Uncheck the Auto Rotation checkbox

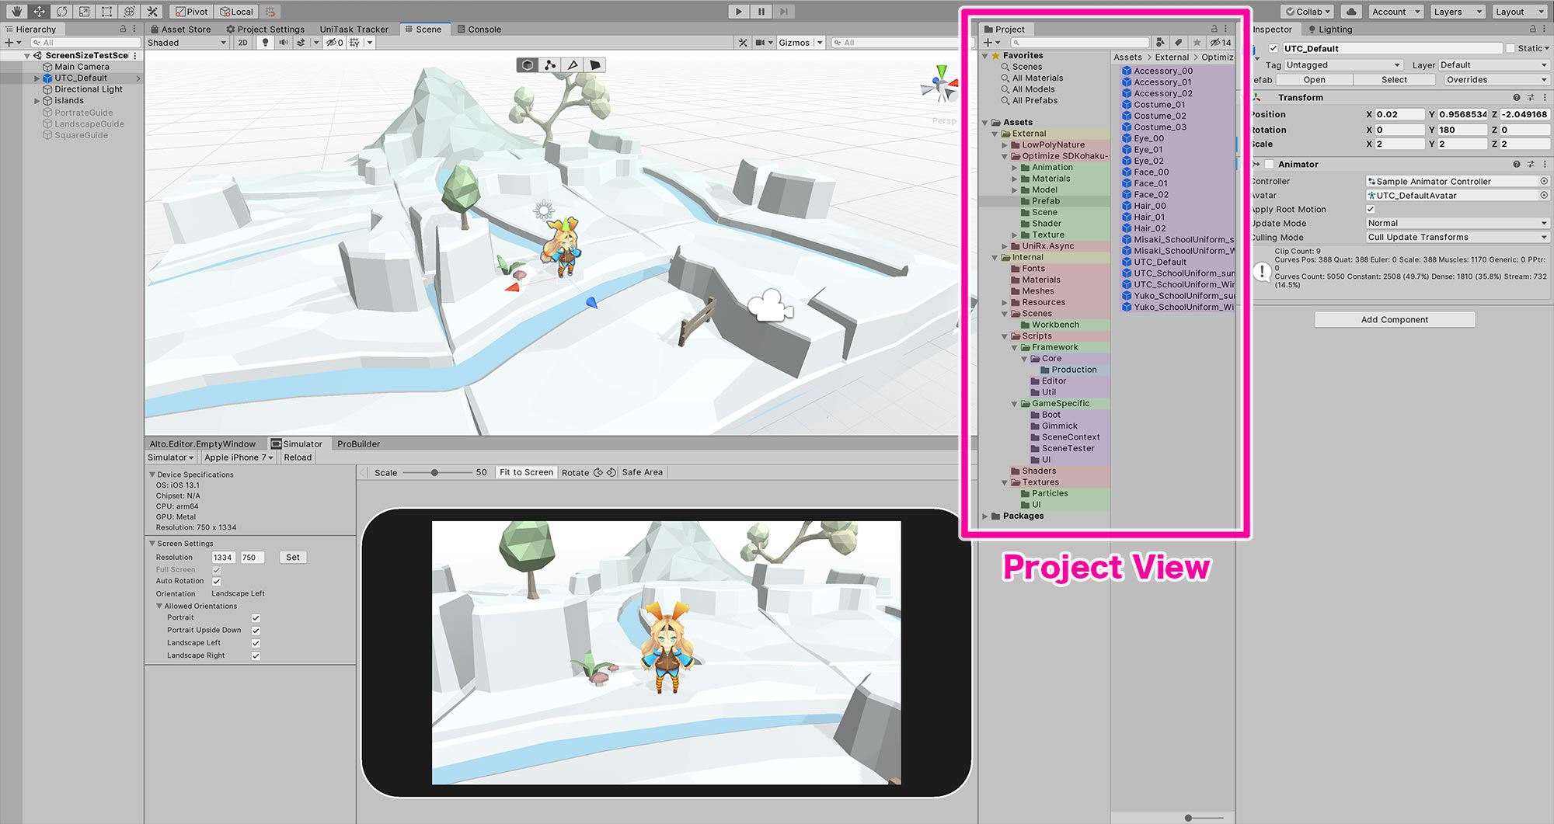[217, 582]
